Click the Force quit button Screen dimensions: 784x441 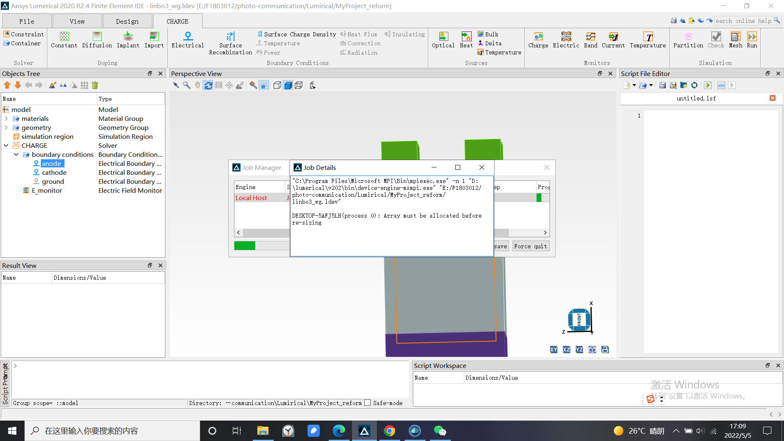530,246
